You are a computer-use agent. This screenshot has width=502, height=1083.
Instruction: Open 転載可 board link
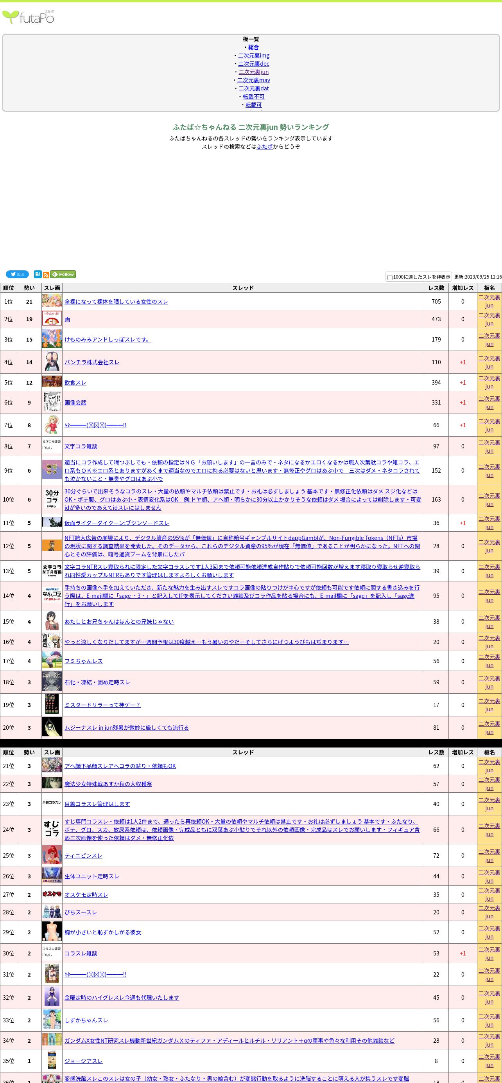coord(253,105)
